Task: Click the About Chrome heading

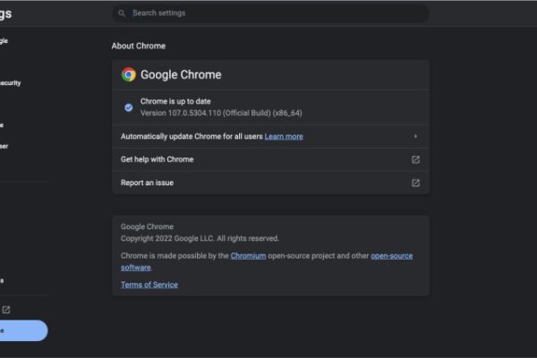Action: click(139, 46)
